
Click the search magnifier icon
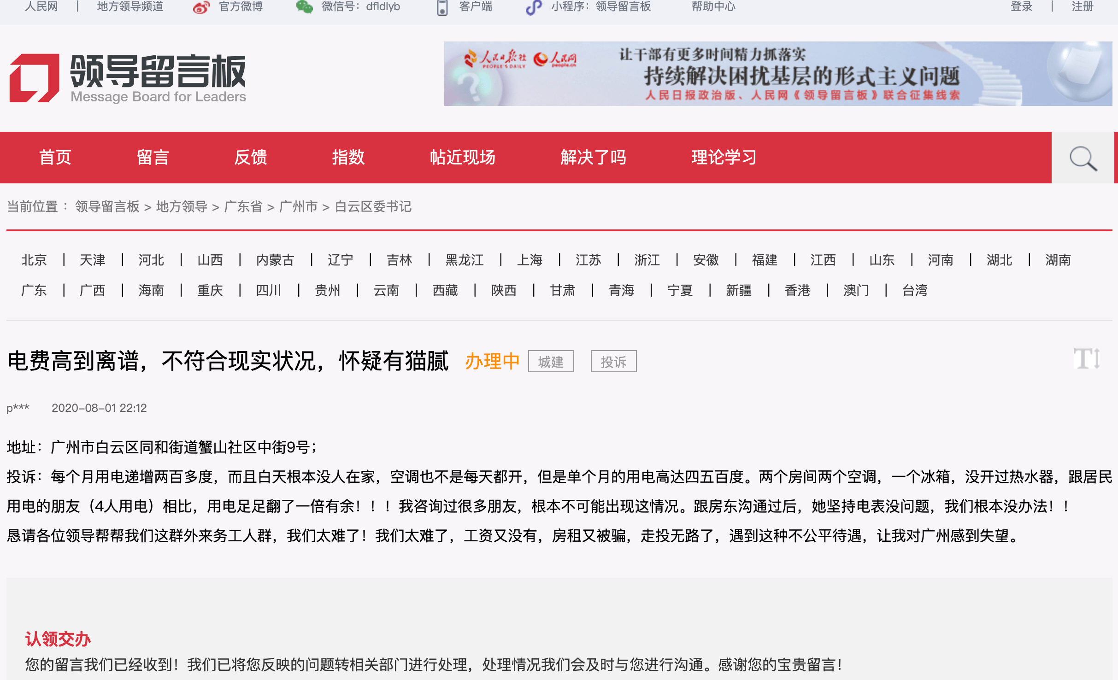1083,158
